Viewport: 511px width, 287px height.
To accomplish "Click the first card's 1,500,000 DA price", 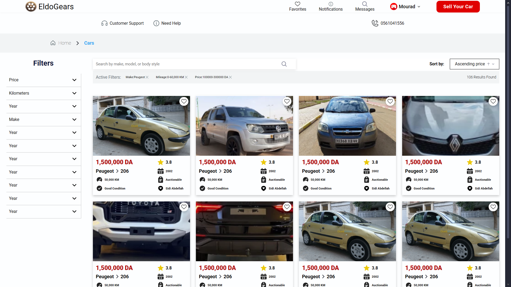I will click(114, 162).
